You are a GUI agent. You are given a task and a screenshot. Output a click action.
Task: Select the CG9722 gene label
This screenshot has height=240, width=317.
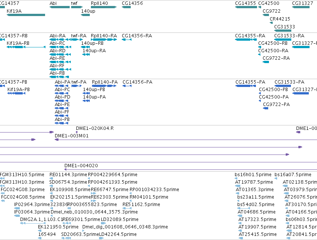[272, 11]
